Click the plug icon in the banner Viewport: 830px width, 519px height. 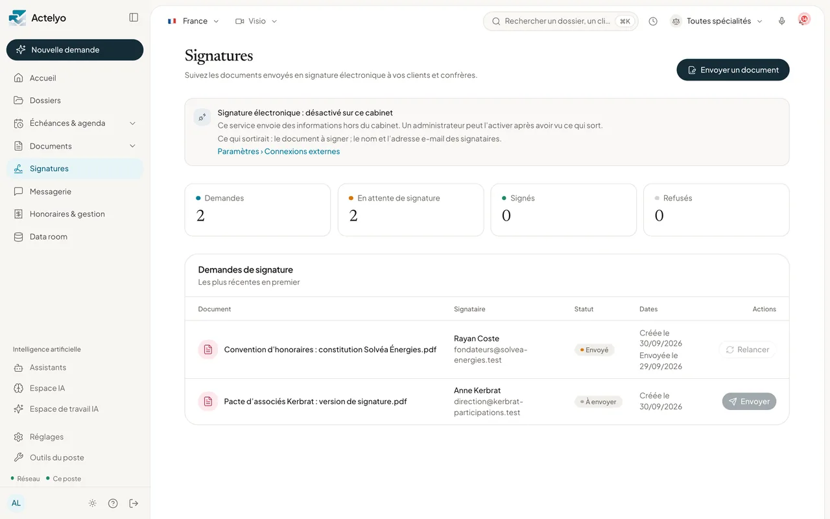pos(202,117)
